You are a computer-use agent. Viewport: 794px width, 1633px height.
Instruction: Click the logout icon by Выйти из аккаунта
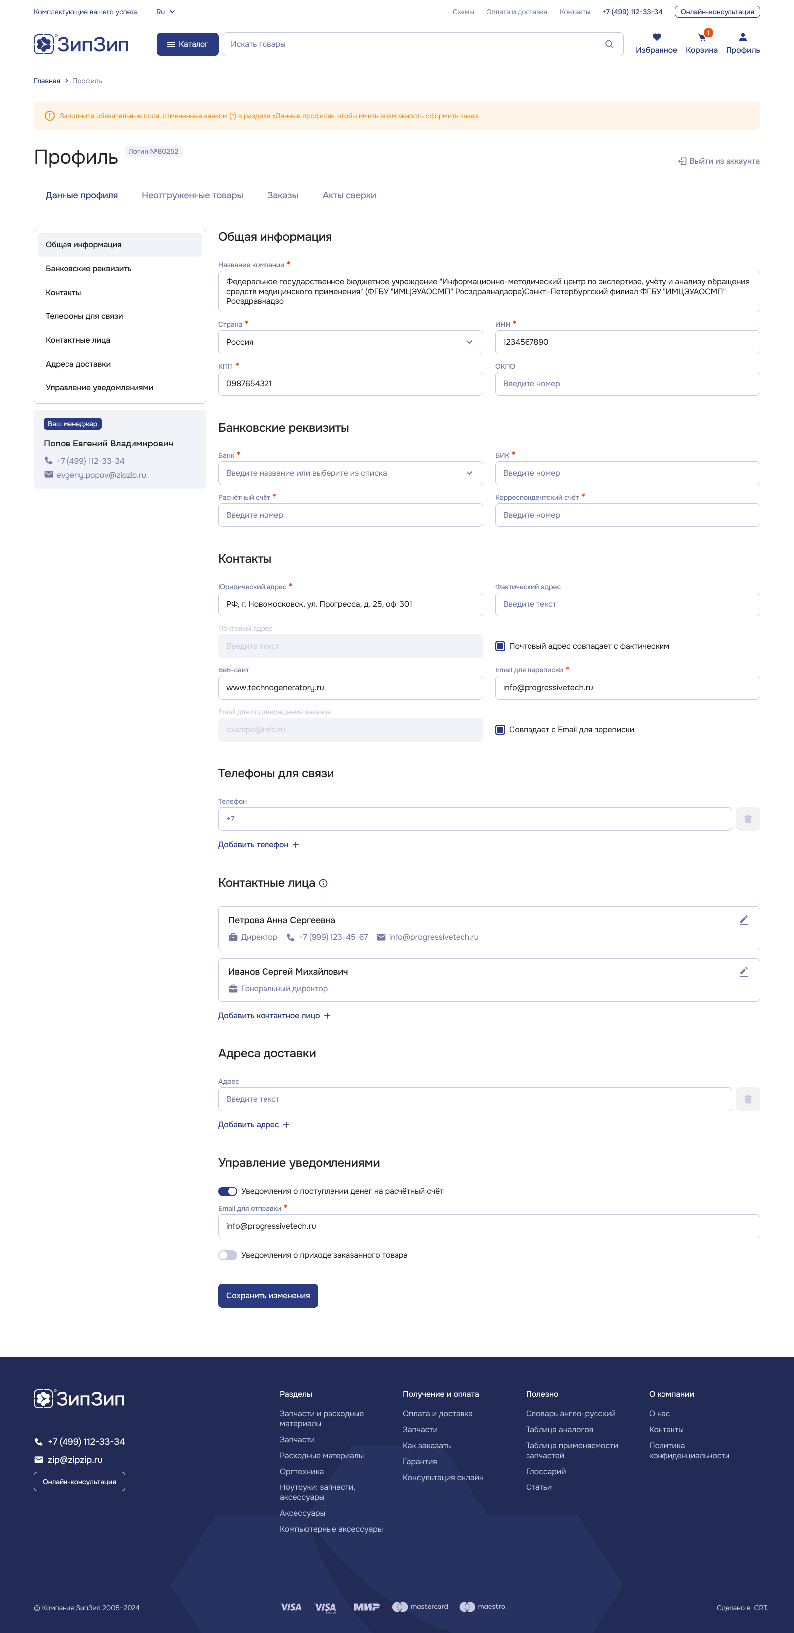pyautogui.click(x=682, y=161)
